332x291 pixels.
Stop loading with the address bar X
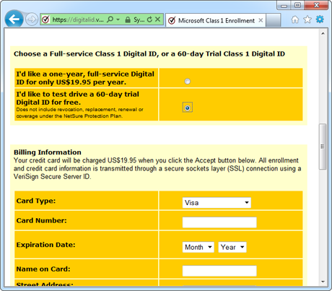pyautogui.click(x=157, y=19)
